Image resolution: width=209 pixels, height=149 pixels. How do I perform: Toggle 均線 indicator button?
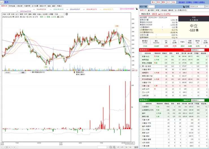click(x=4, y=14)
